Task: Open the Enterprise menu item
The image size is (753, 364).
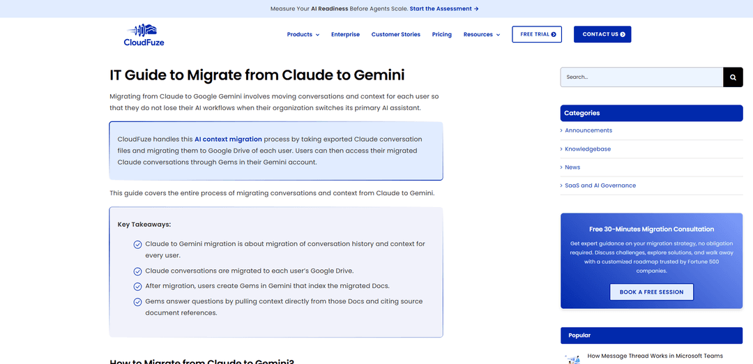Action: [345, 35]
